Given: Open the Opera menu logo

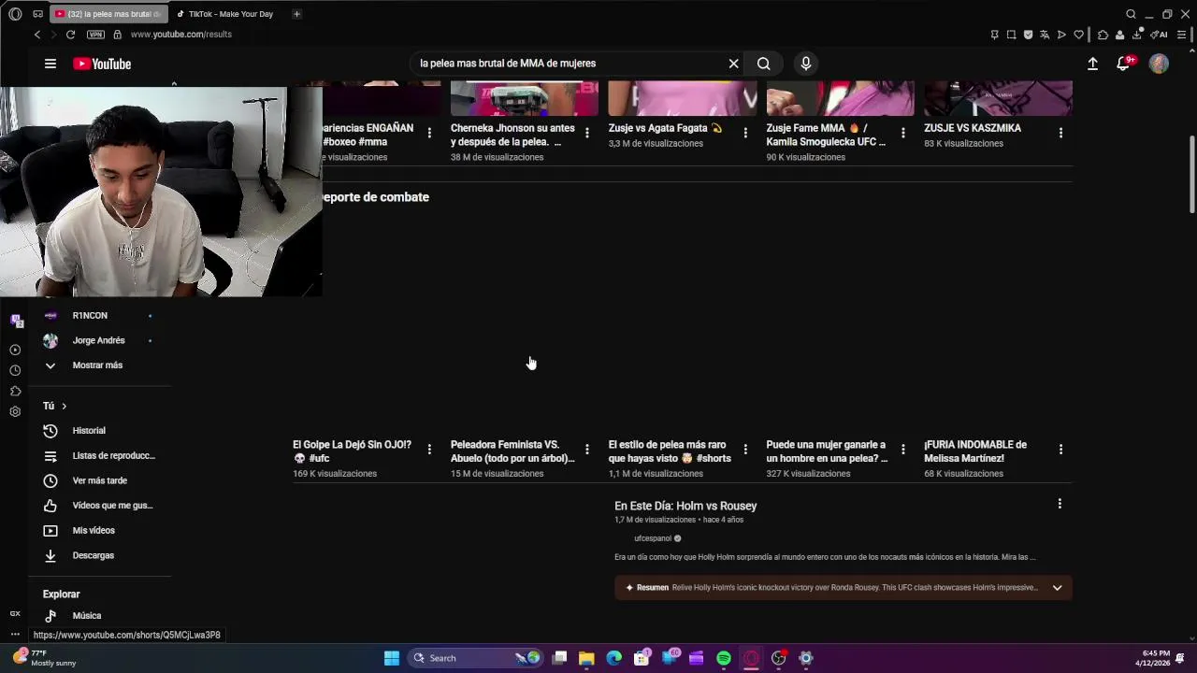Looking at the screenshot, I should (15, 14).
